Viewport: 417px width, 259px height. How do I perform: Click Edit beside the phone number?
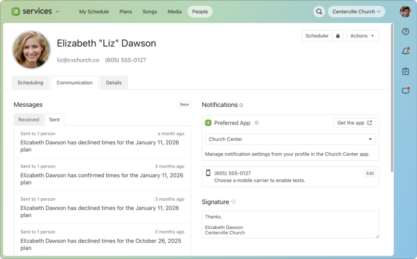coord(370,174)
